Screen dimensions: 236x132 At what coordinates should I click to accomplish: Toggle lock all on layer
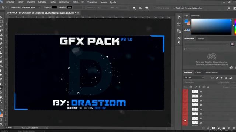[x=208, y=87]
